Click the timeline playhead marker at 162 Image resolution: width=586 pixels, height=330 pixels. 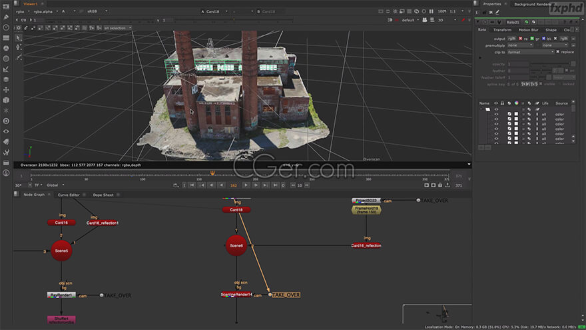(212, 173)
